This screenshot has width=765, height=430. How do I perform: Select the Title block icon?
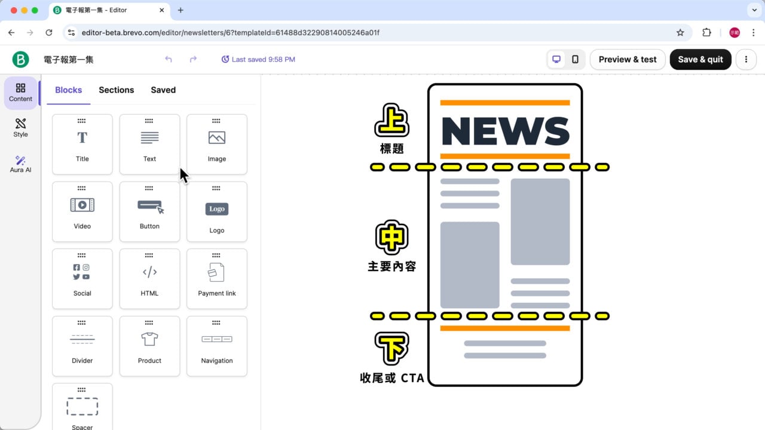82,138
